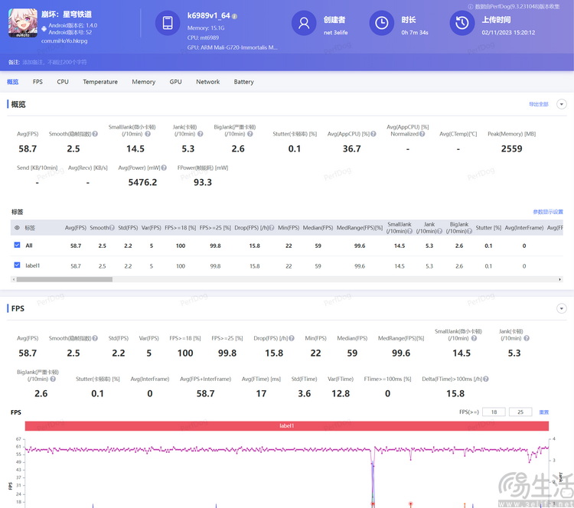
Task: Switch to the Memory tab
Action: tap(144, 82)
